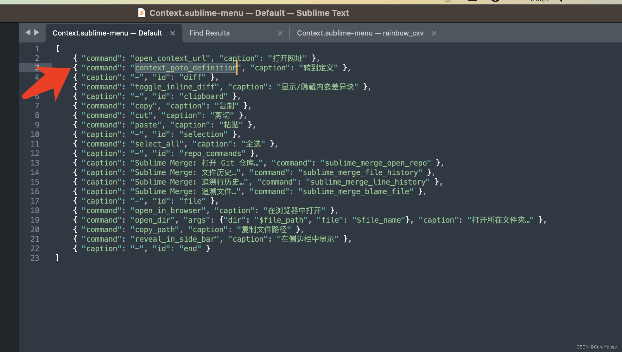Close the rainbow_csv tab
This screenshot has height=352, width=622.
point(434,33)
